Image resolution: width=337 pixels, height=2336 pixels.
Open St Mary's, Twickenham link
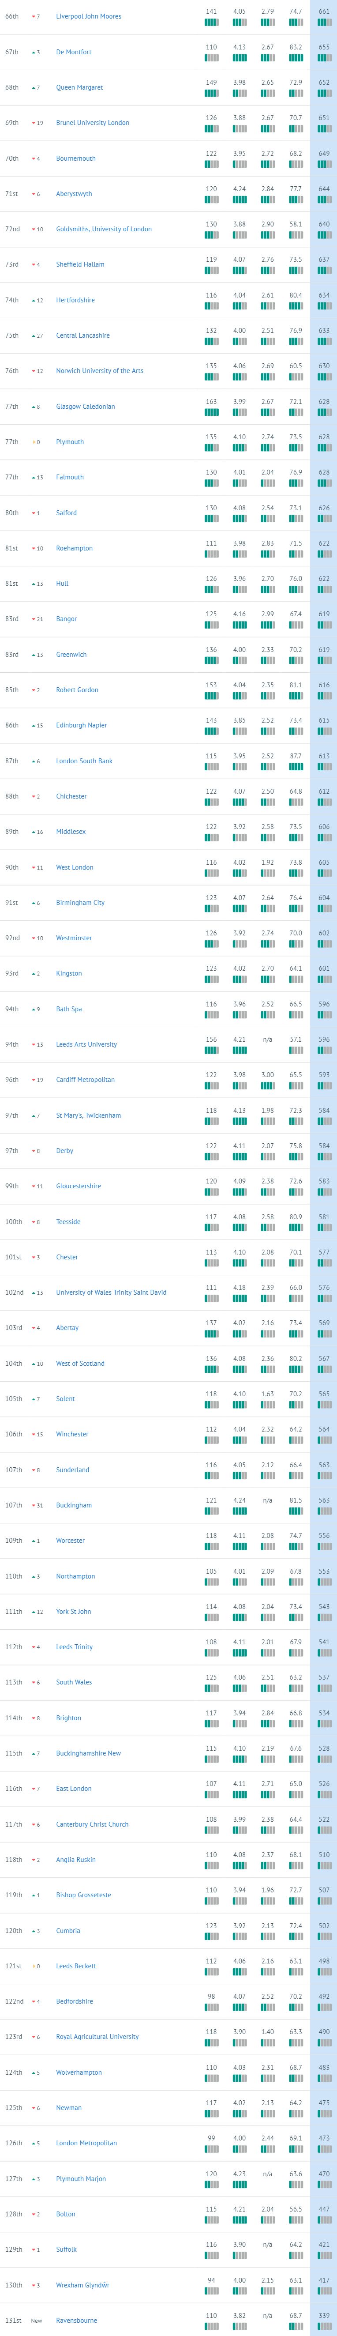[88, 1115]
